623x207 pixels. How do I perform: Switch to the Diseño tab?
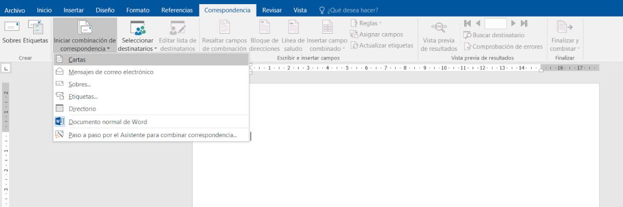coord(105,10)
